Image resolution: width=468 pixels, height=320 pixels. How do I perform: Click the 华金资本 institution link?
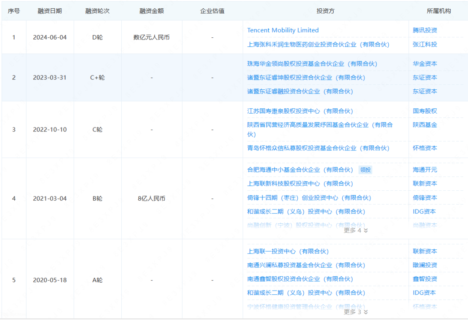424,64
